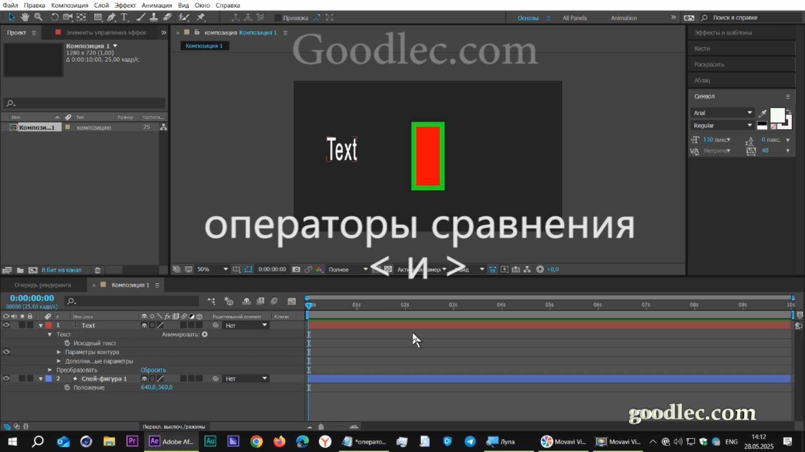The width and height of the screenshot is (805, 452).
Task: Select the Text tool
Action: 124,17
